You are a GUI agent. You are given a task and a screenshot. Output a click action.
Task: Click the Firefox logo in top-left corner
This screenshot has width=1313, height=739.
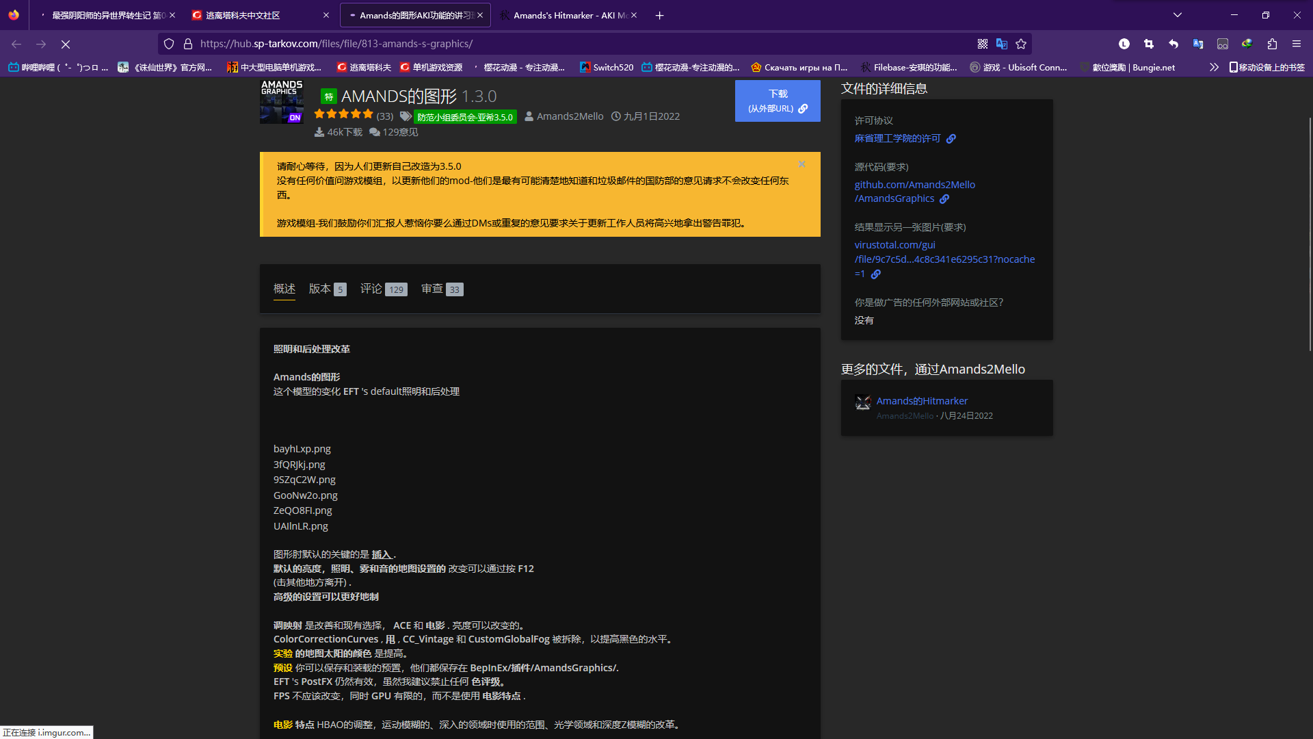[x=14, y=14]
